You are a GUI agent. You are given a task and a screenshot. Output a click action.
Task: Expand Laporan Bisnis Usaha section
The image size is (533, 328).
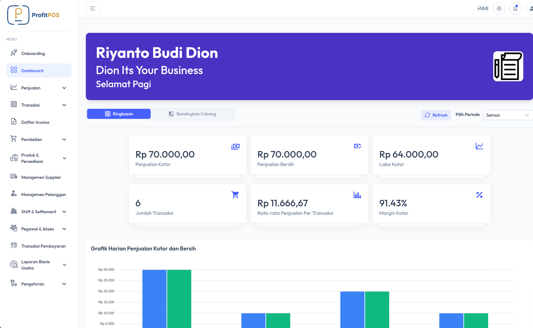(x=65, y=265)
